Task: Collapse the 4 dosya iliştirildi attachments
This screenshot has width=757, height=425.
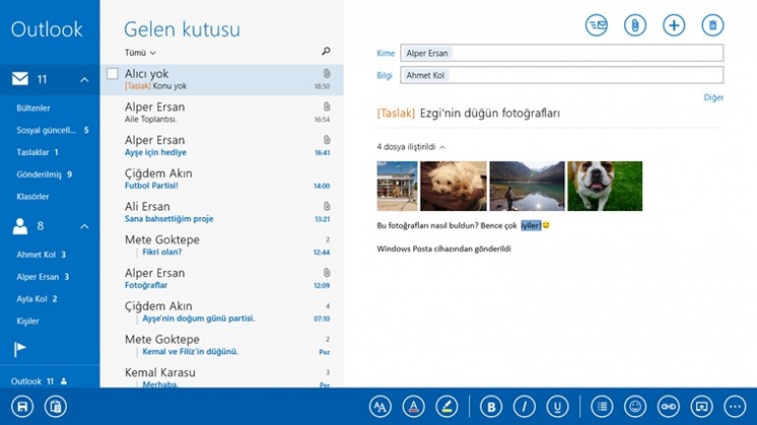Action: tap(411, 147)
